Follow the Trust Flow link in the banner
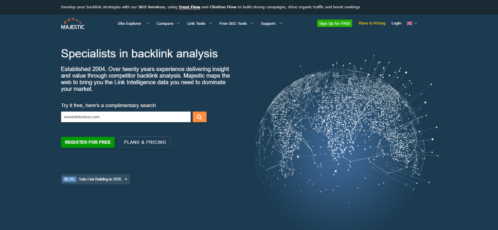The image size is (498, 230). pyautogui.click(x=189, y=7)
